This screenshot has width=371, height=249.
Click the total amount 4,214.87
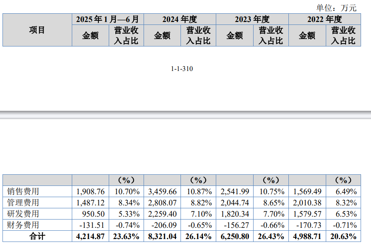90,236
